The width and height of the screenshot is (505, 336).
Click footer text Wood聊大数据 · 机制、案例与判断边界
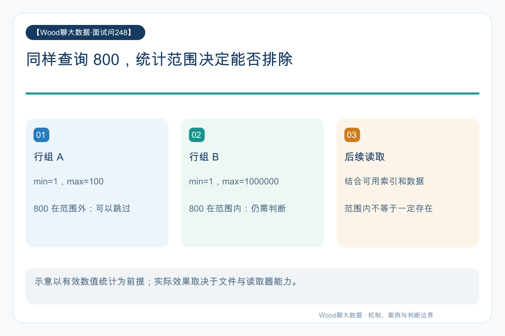click(x=376, y=315)
